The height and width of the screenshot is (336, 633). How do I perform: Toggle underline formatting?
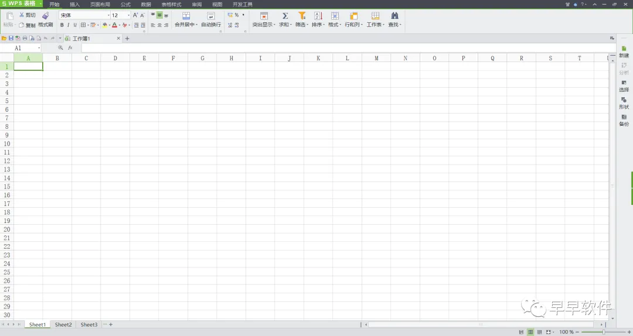(74, 25)
